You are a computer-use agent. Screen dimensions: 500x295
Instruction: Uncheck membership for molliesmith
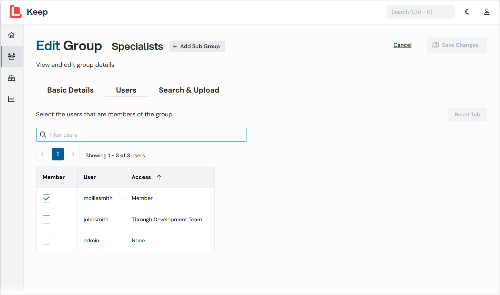pos(46,198)
